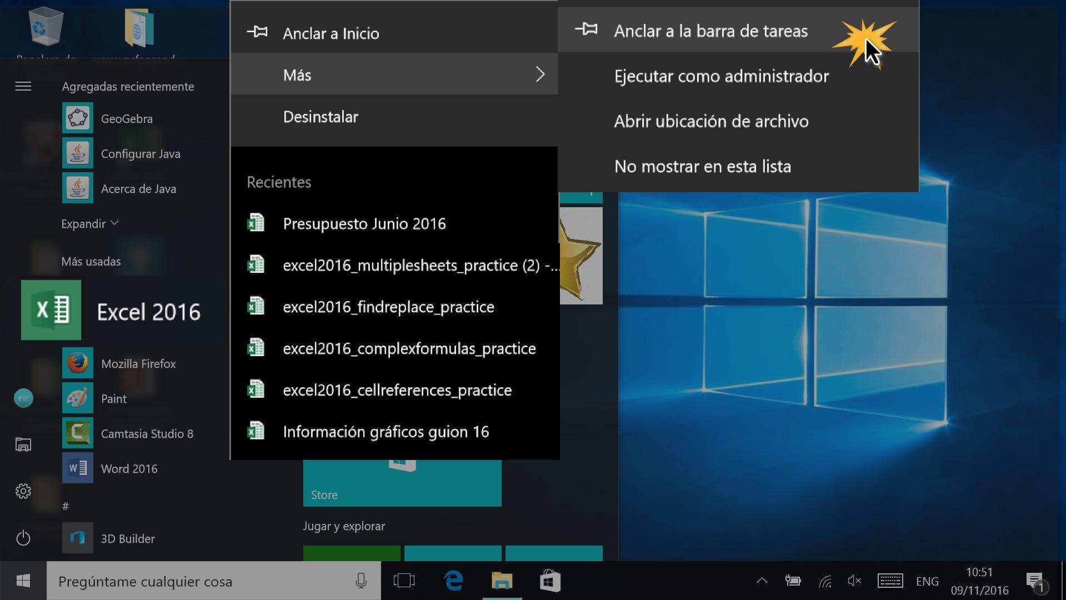Open Información gráficos guion 16 file
Screen dimensions: 1066x600
(395, 432)
